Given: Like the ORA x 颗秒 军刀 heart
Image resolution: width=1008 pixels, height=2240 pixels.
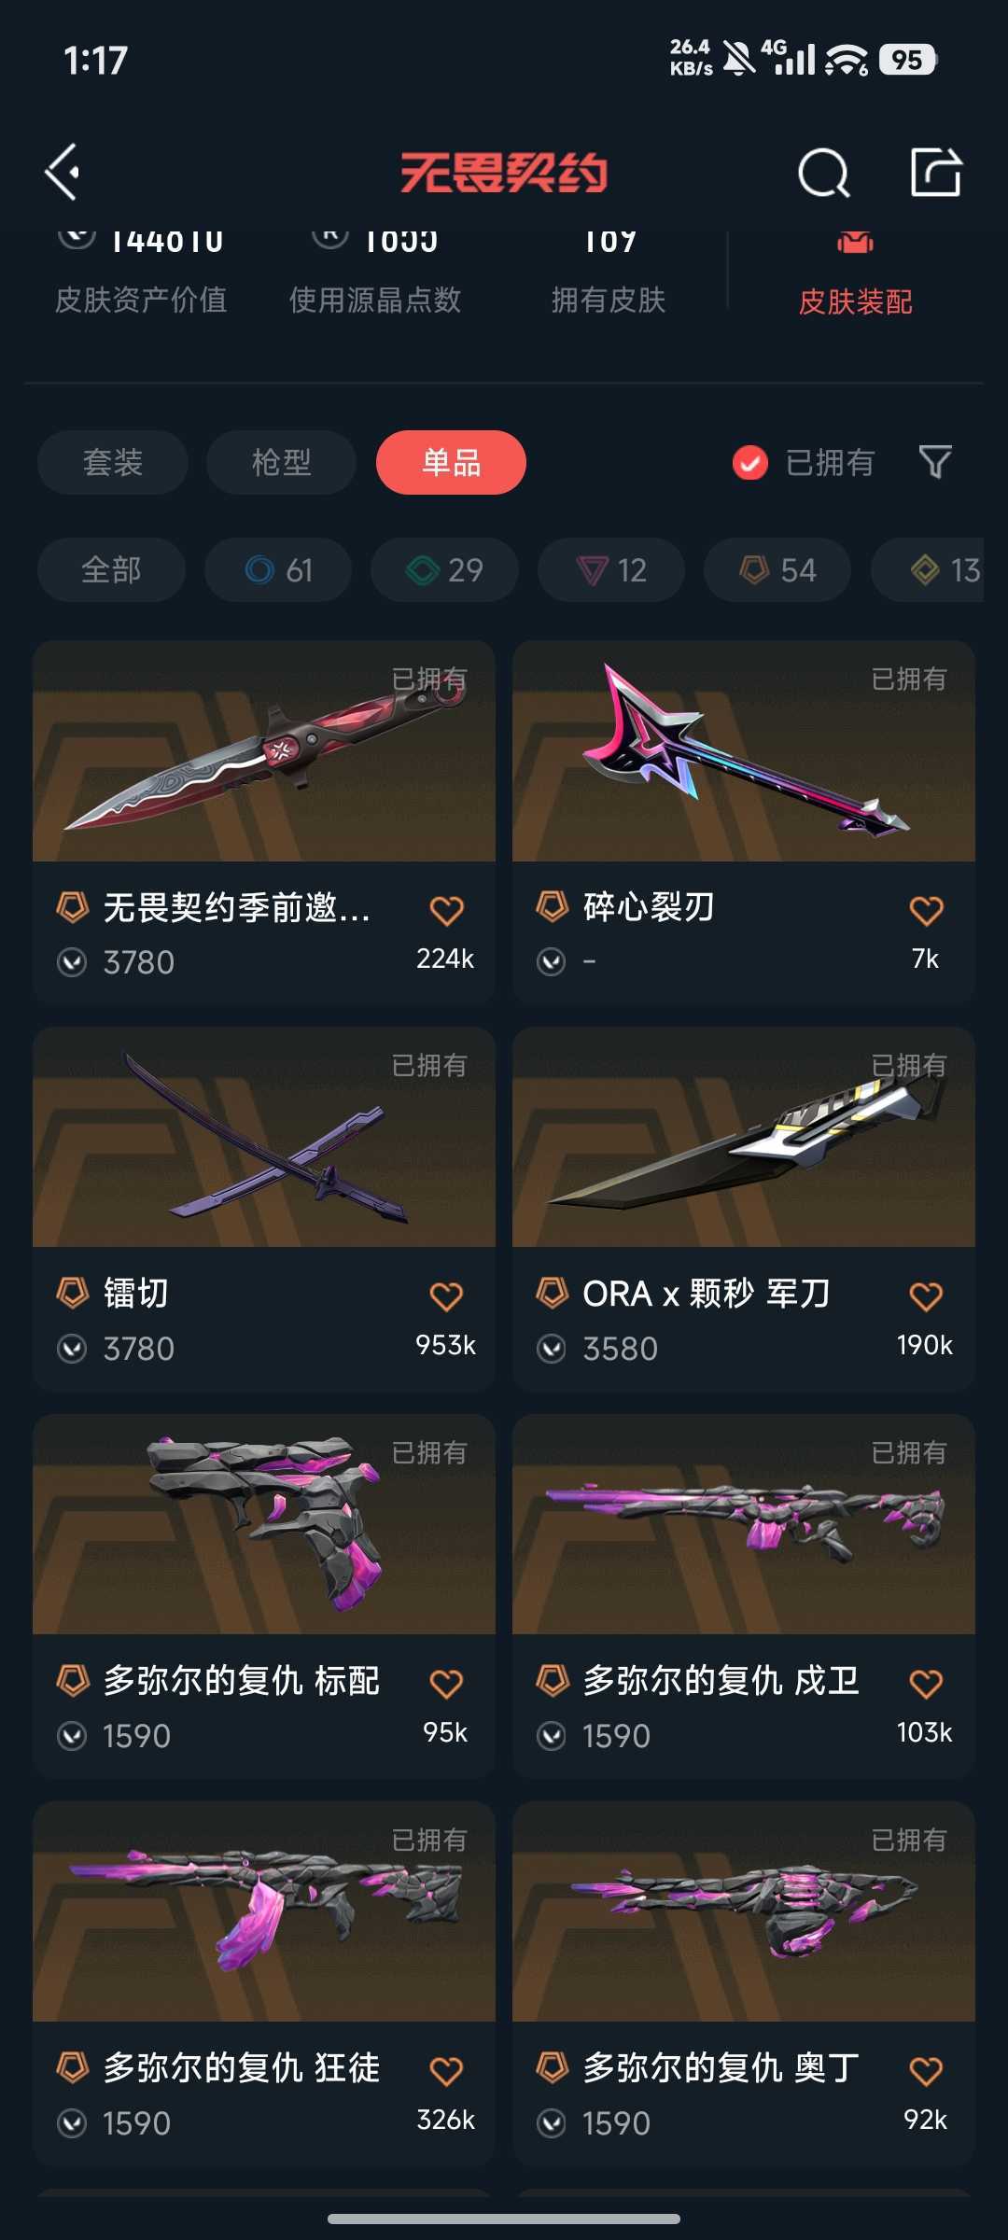Looking at the screenshot, I should click(x=926, y=1296).
